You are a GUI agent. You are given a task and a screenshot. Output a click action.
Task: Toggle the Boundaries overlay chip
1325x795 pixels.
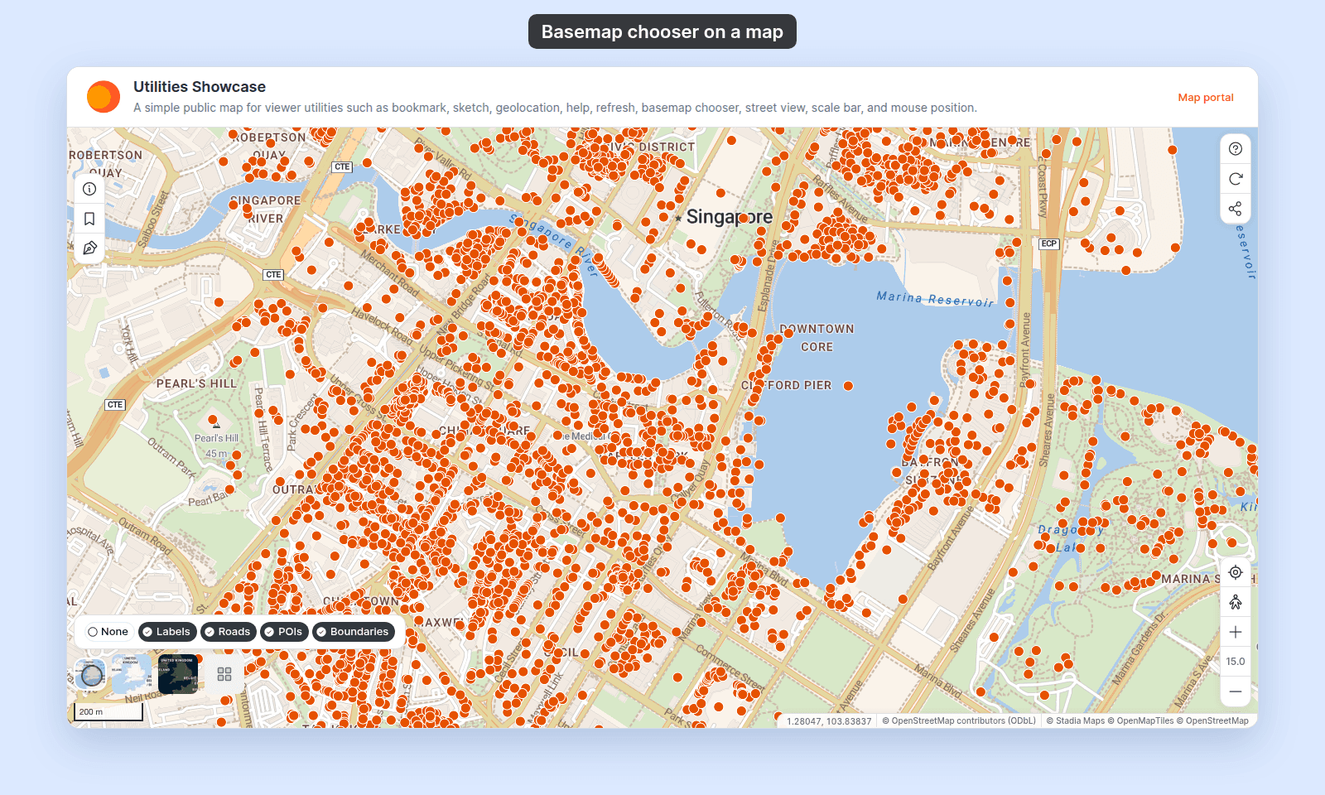354,632
